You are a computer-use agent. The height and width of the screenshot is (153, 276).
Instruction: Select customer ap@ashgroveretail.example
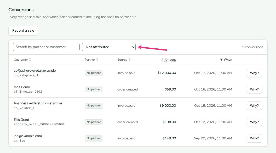pyautogui.click(x=35, y=71)
